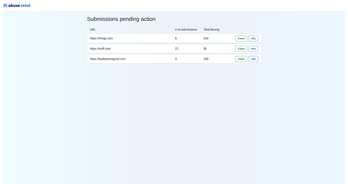This screenshot has width=348, height=184.
Task: Click the URL column header
Action: pos(93,30)
